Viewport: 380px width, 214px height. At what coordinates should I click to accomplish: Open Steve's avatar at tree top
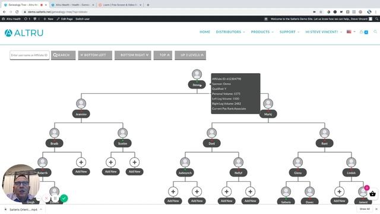[197, 74]
